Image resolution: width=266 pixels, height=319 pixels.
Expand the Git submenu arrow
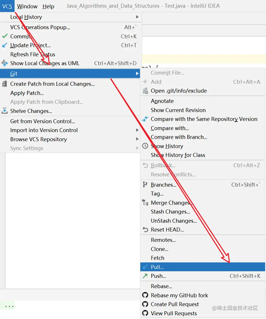(x=137, y=73)
